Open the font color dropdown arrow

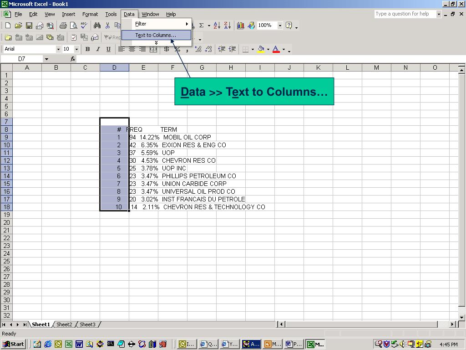pyautogui.click(x=284, y=49)
